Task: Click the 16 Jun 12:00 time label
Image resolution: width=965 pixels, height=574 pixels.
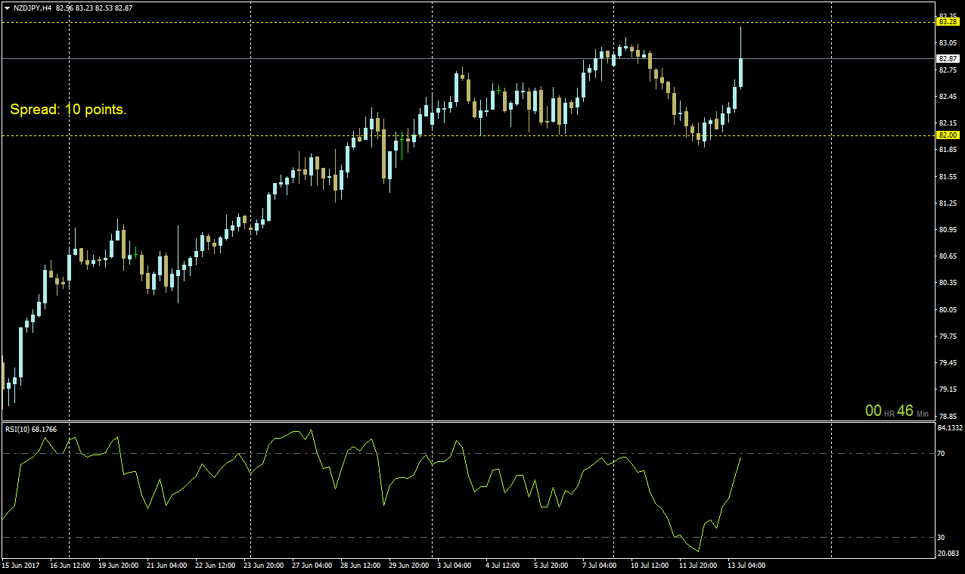Action: pos(70,565)
